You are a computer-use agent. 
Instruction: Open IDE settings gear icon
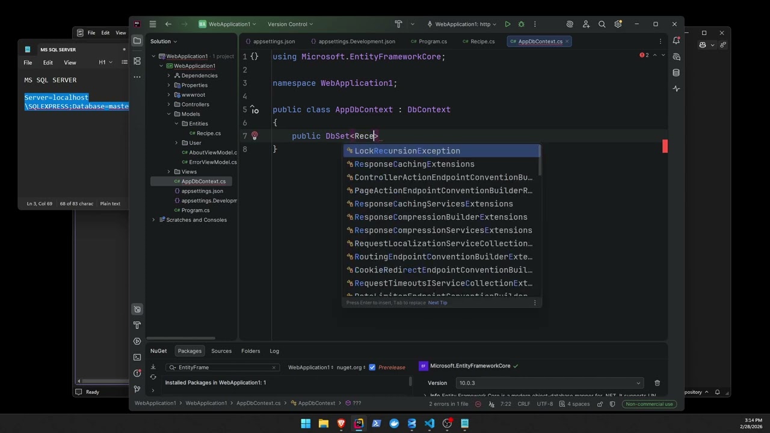coord(618,24)
